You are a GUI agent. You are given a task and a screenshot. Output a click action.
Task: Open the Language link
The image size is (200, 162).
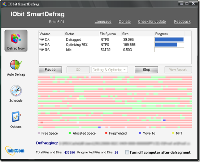tap(103, 22)
